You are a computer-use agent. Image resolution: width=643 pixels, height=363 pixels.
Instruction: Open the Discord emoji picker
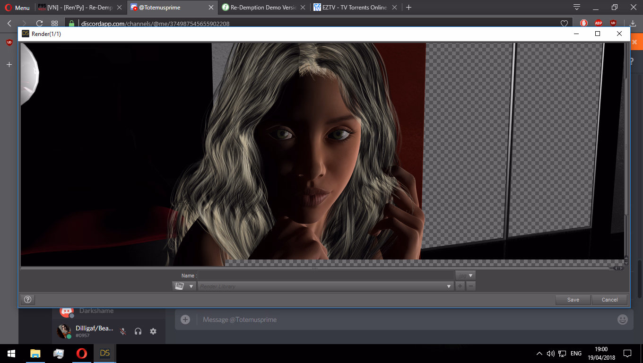(x=623, y=320)
